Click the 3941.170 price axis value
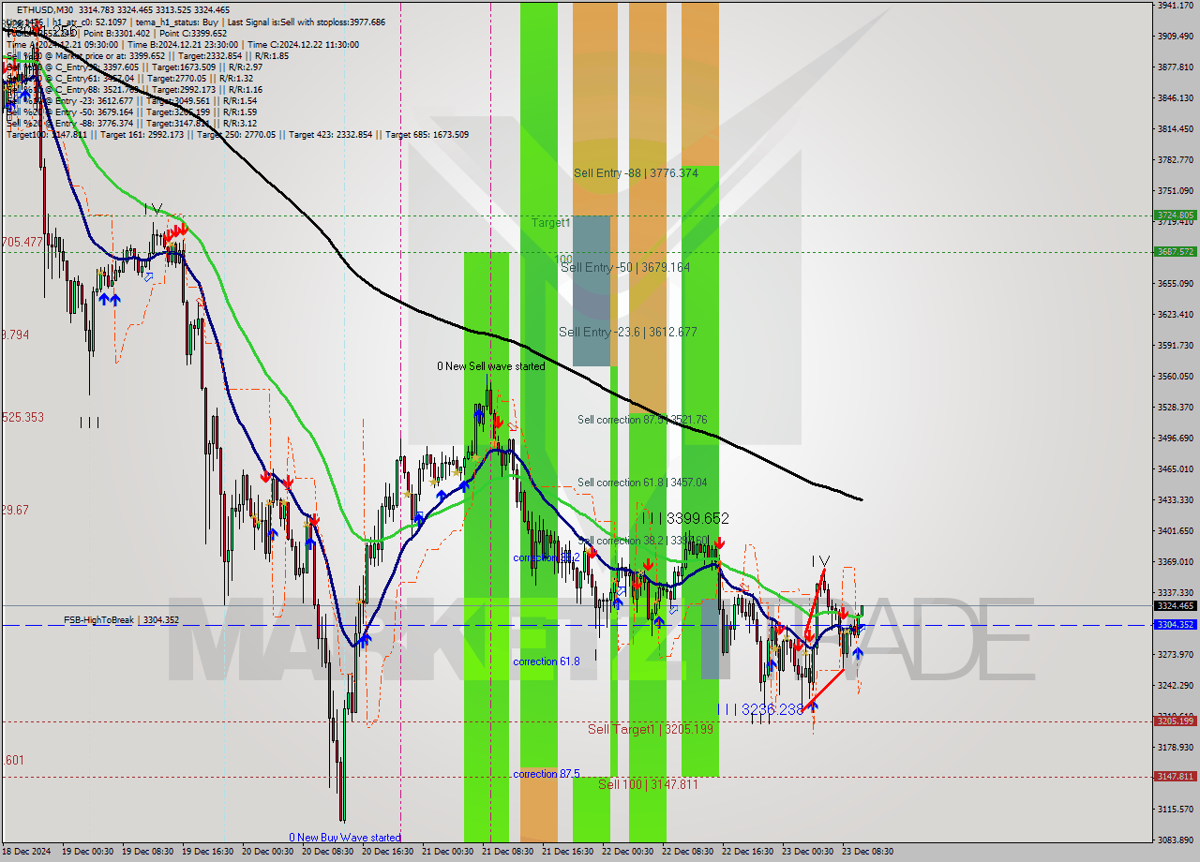Viewport: 1200px width, 862px height. point(1176,5)
